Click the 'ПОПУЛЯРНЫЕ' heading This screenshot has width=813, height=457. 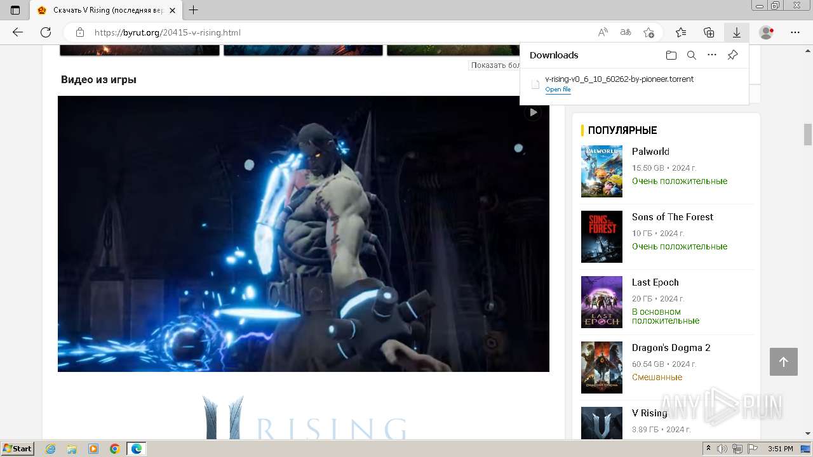[x=622, y=130]
